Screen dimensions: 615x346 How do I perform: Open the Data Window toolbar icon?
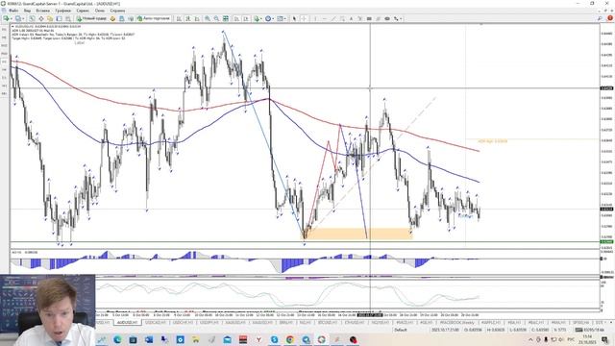tap(40, 18)
